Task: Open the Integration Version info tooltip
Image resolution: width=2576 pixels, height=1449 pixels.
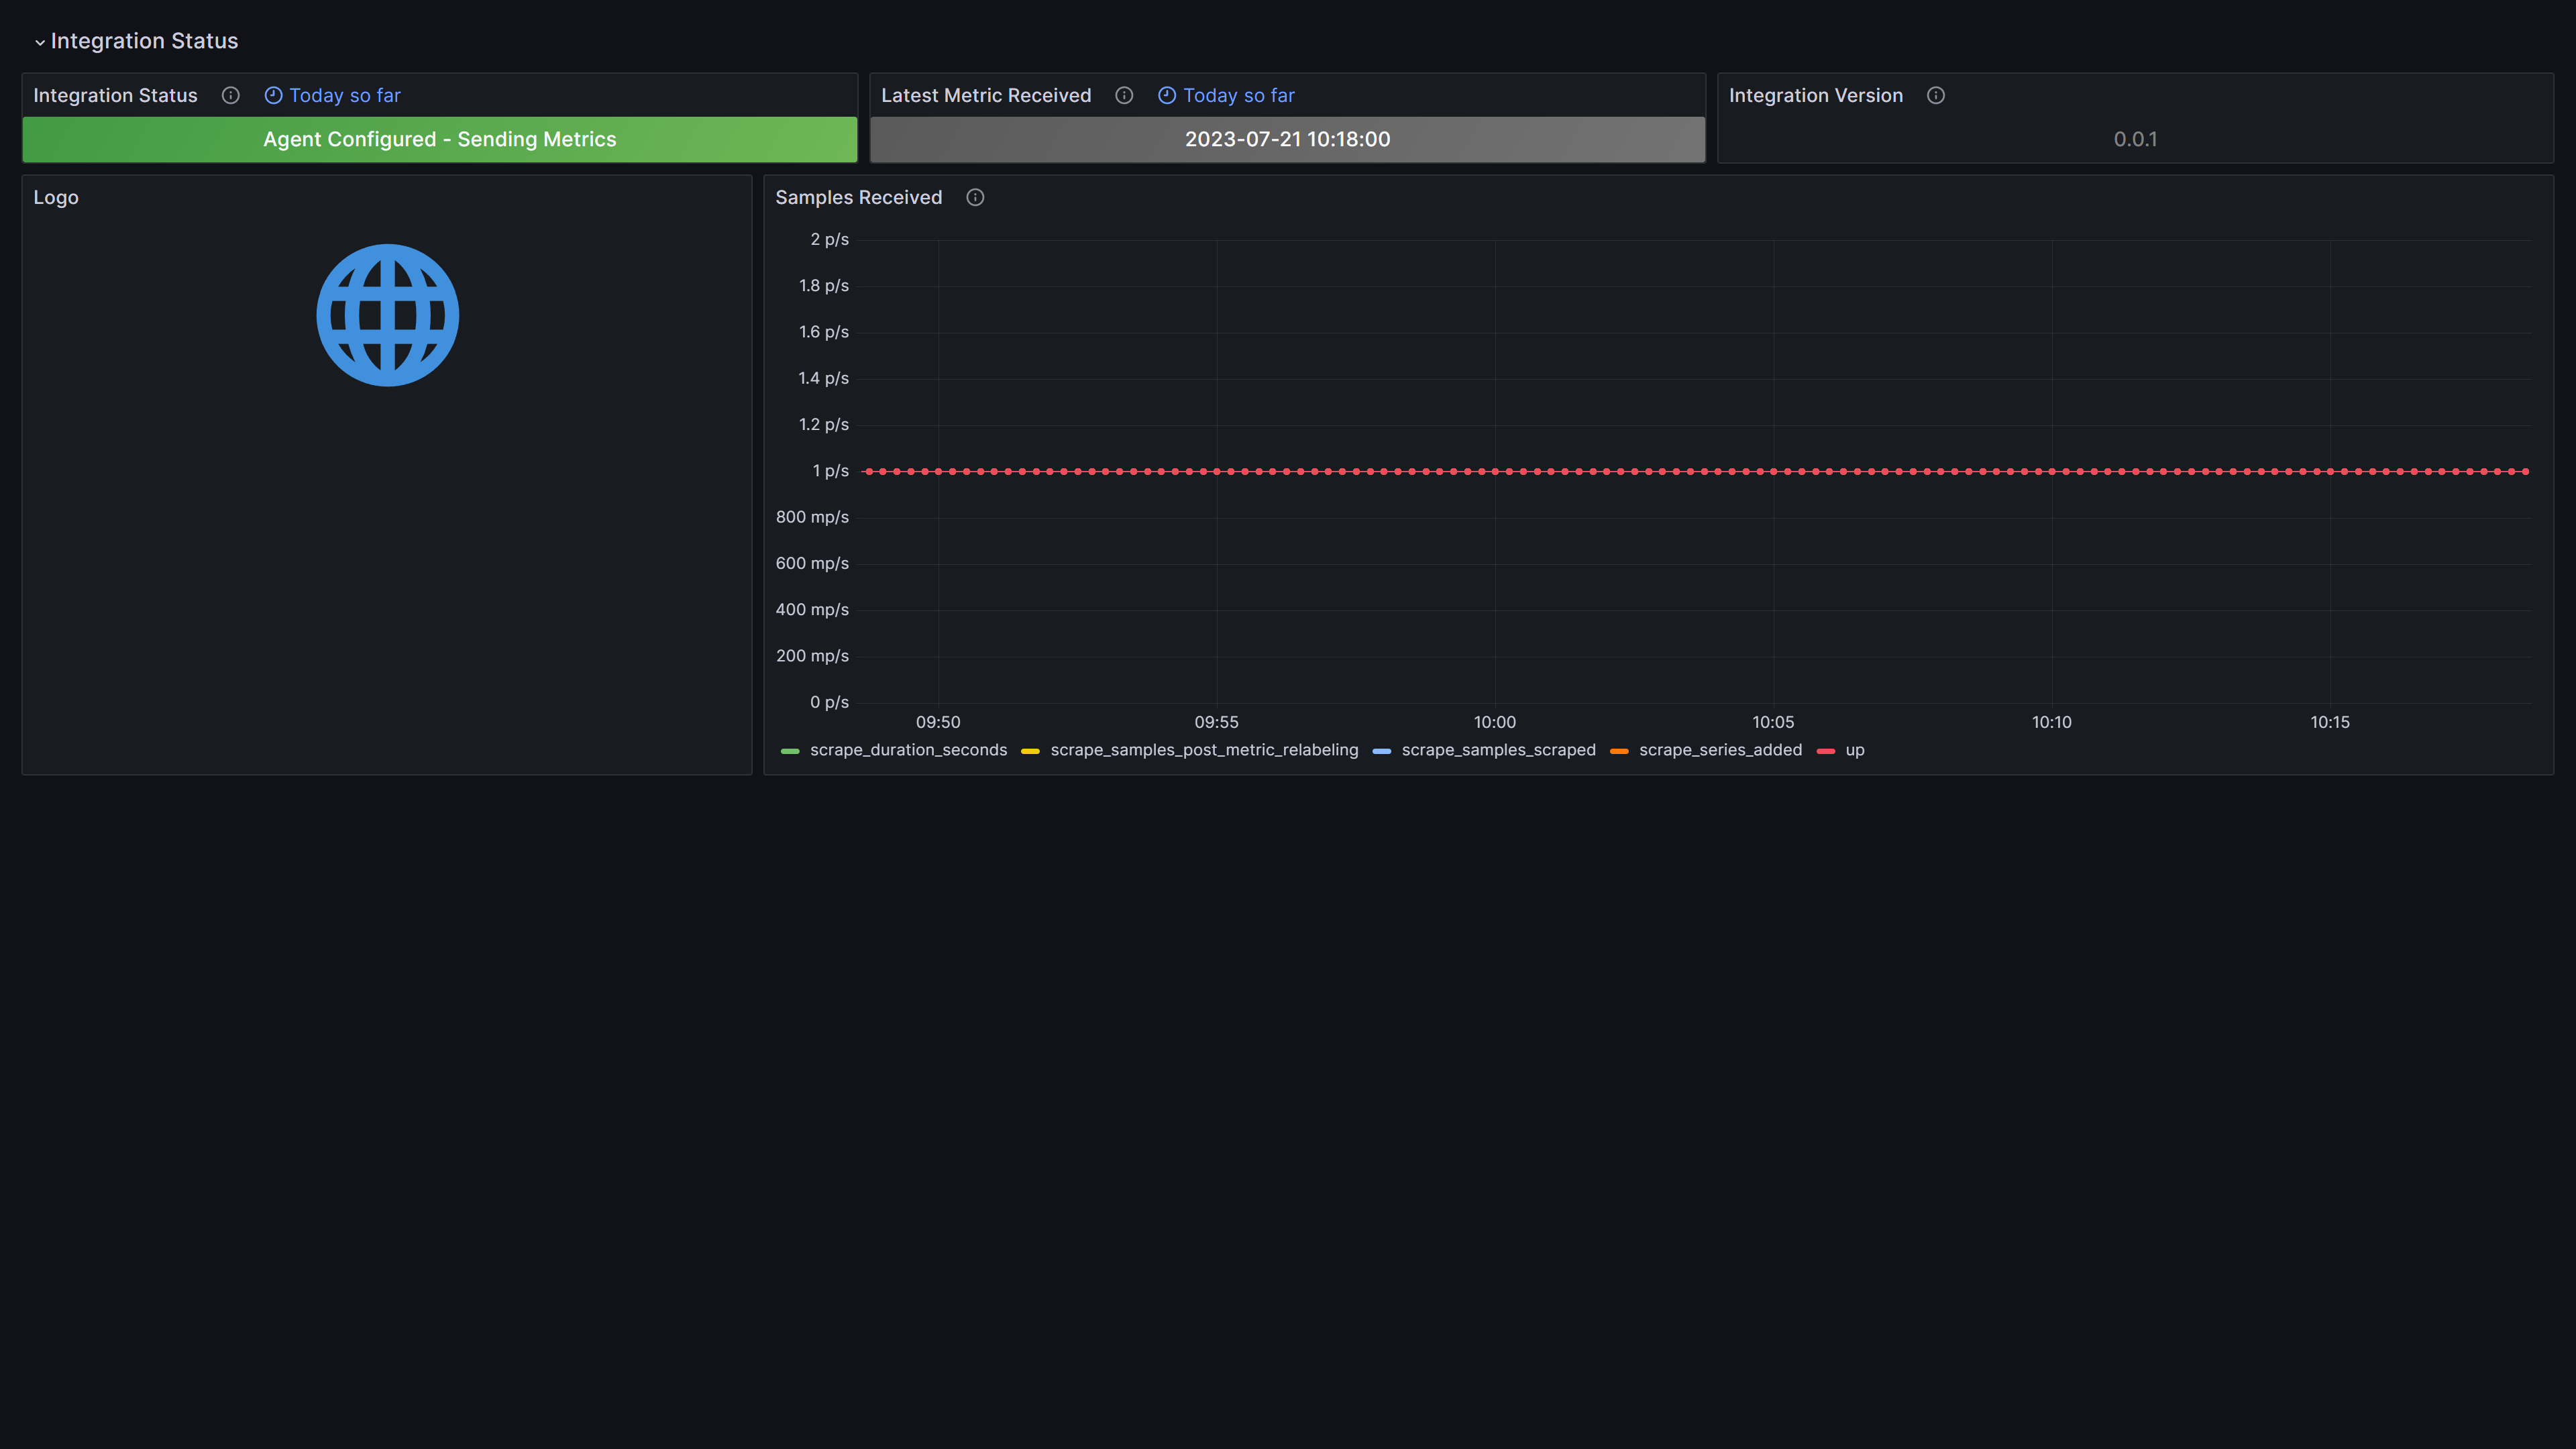Action: click(1935, 96)
